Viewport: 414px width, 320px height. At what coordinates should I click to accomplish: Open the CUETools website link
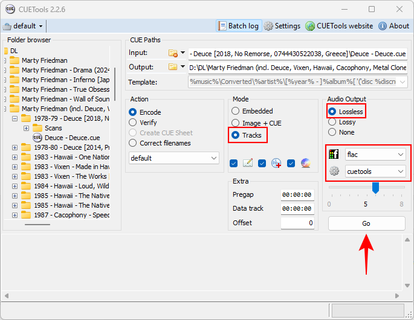pyautogui.click(x=339, y=26)
